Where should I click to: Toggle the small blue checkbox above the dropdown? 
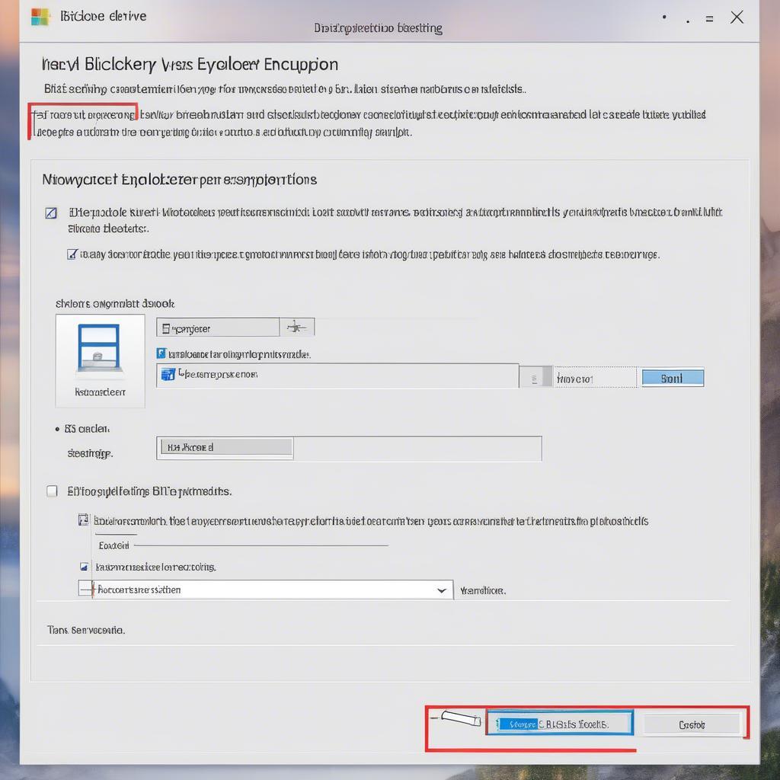pyautogui.click(x=84, y=567)
